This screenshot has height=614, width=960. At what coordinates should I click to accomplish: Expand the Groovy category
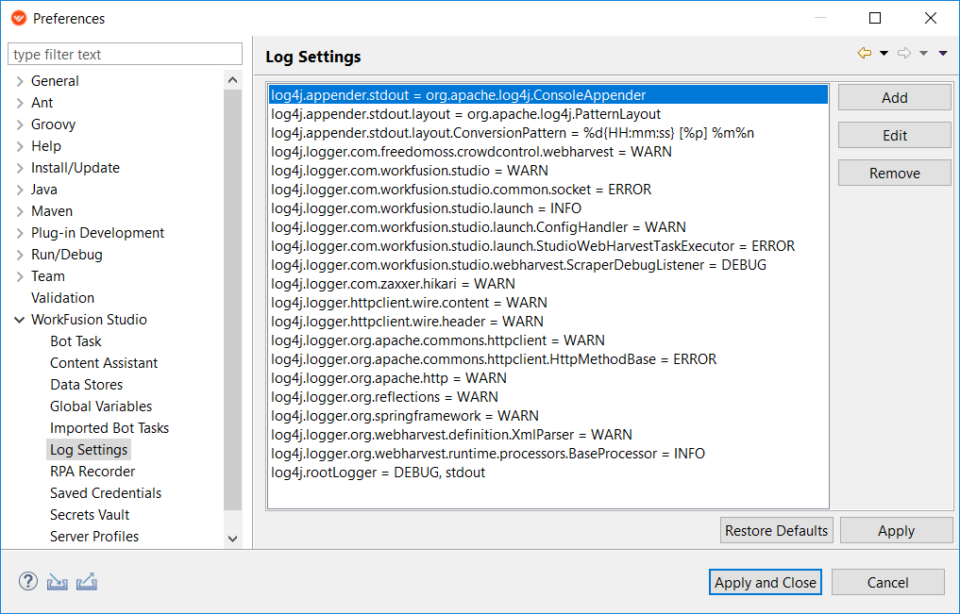click(20, 124)
